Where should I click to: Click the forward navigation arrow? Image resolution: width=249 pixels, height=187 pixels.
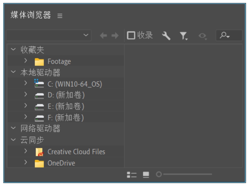tap(115, 36)
